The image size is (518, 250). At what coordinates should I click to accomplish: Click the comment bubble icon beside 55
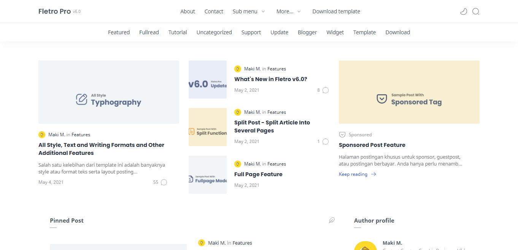coord(164,182)
